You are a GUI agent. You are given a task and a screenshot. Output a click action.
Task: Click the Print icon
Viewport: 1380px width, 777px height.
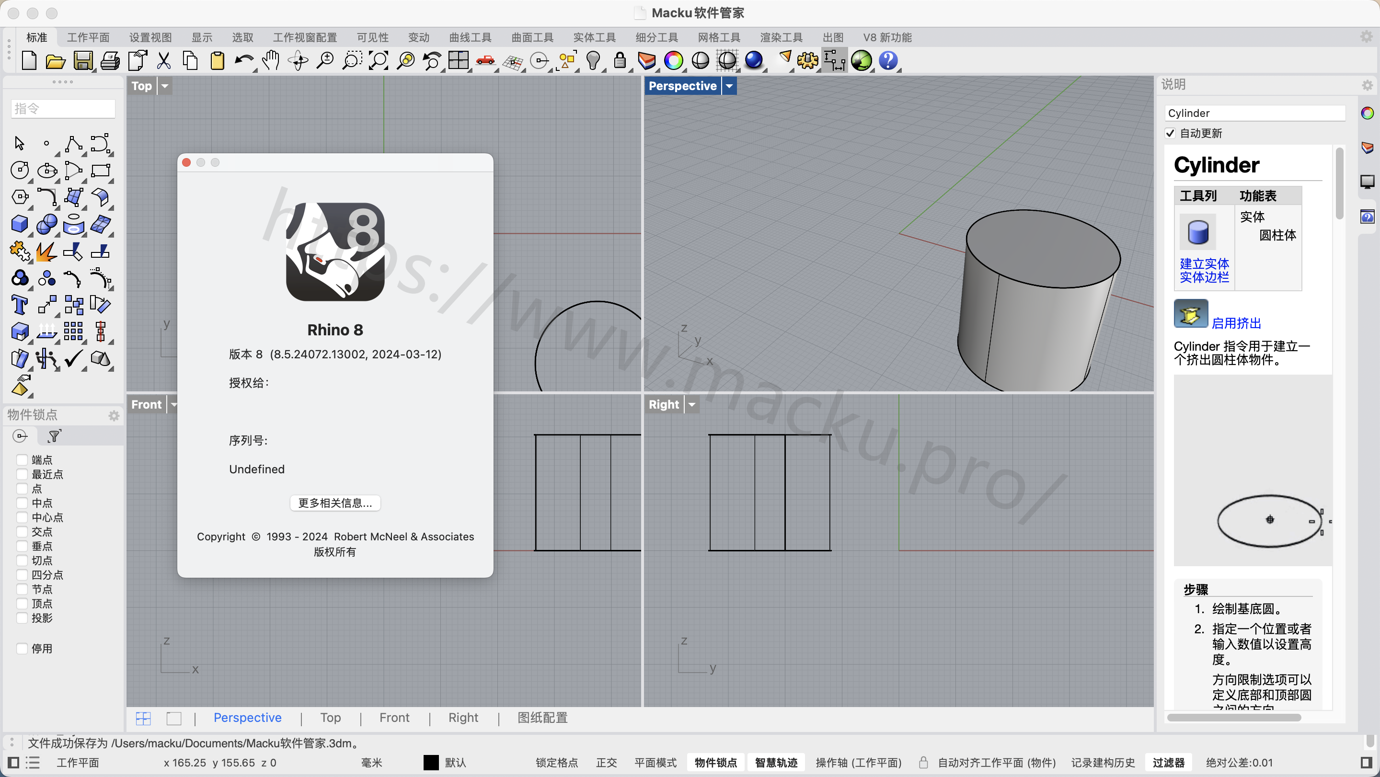point(110,60)
